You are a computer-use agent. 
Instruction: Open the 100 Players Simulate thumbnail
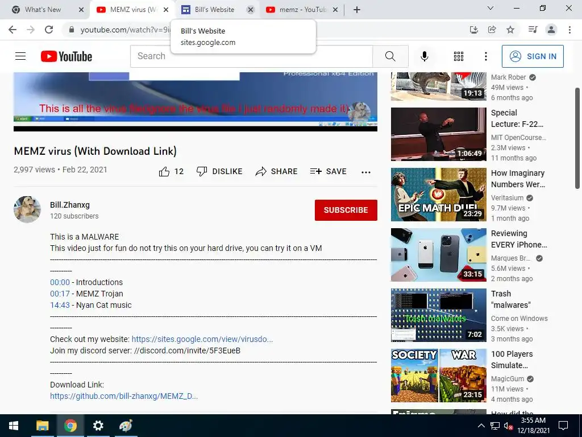point(438,376)
